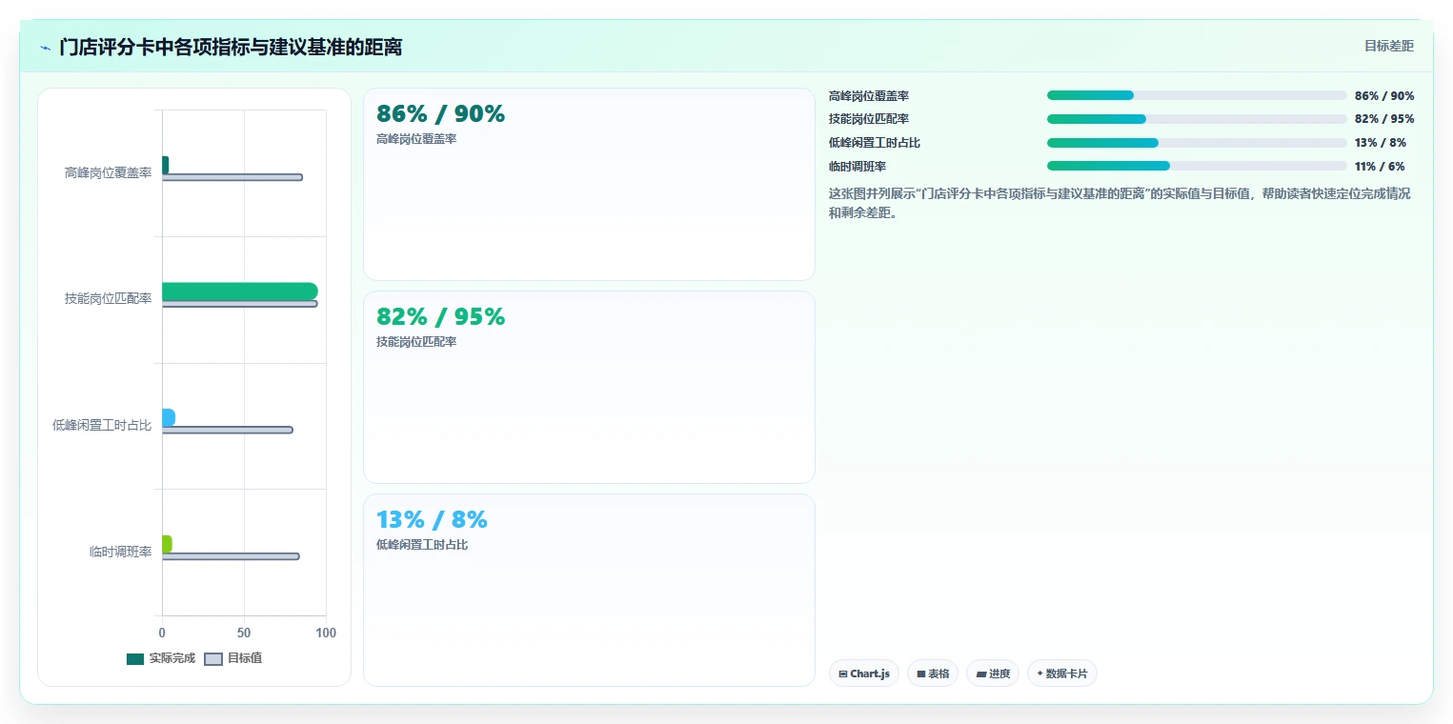Open the 82% / 95% data card
1453x724 pixels.
pos(589,387)
